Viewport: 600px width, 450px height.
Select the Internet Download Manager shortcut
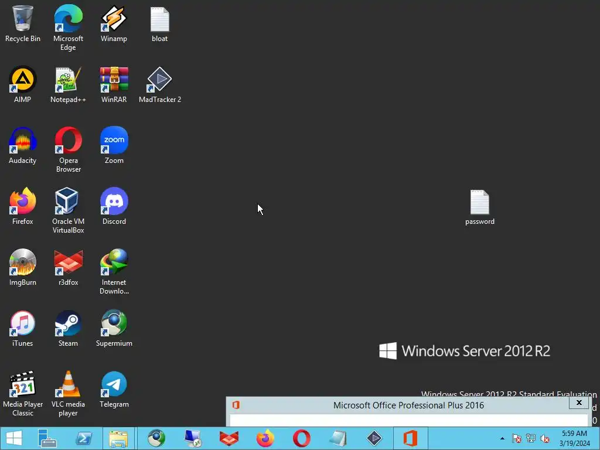click(x=114, y=272)
